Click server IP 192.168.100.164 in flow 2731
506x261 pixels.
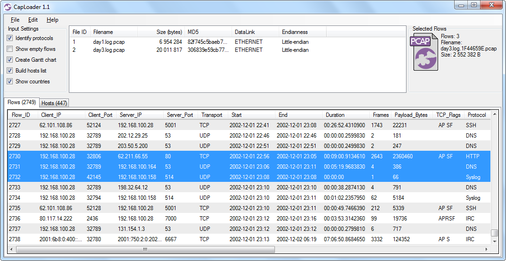point(138,167)
